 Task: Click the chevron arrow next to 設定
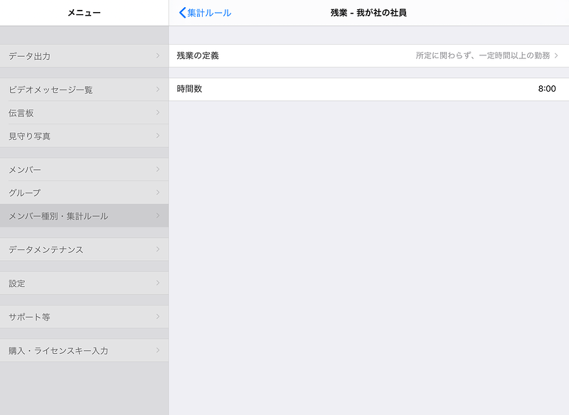158,283
